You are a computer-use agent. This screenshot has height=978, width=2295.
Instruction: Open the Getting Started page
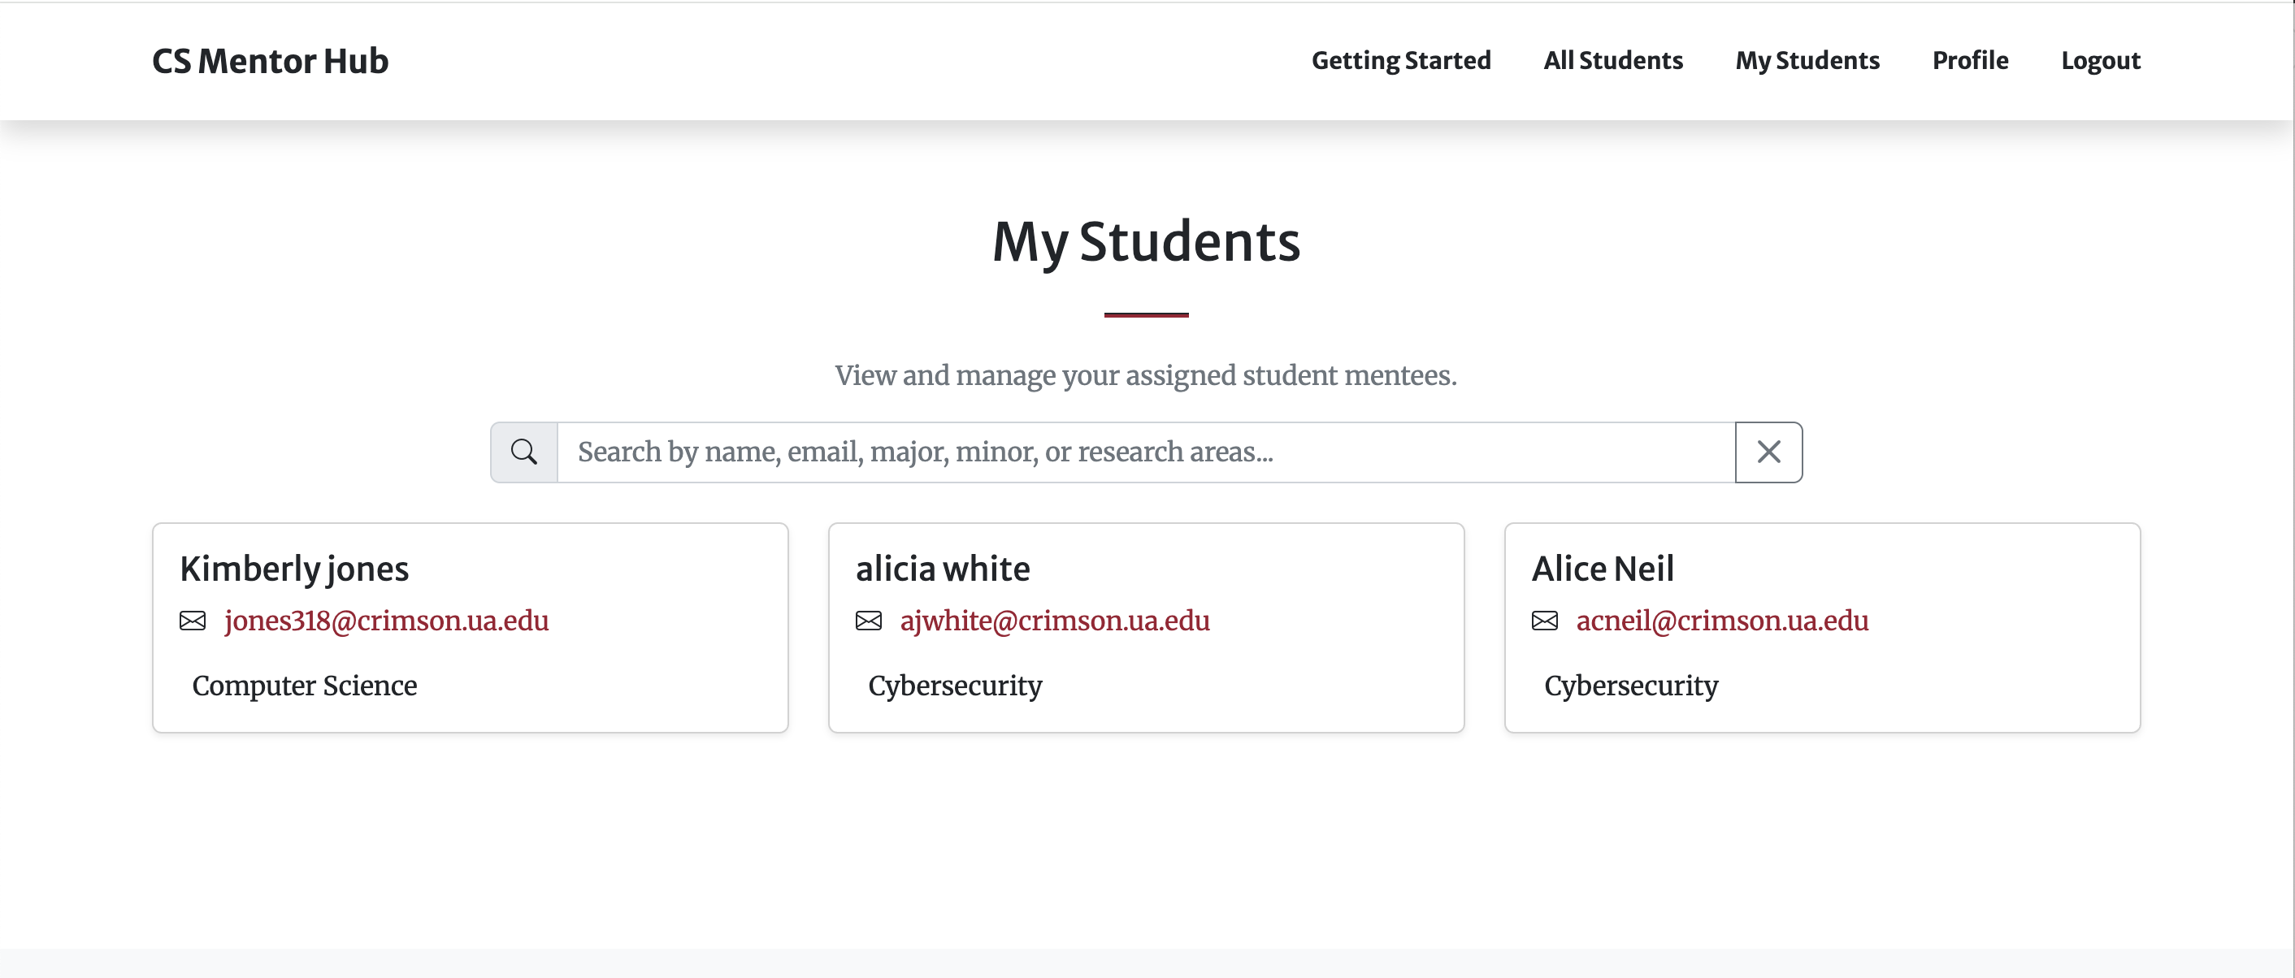[1401, 61]
